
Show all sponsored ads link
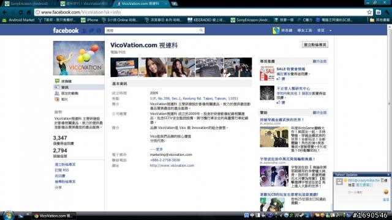pos(320,112)
